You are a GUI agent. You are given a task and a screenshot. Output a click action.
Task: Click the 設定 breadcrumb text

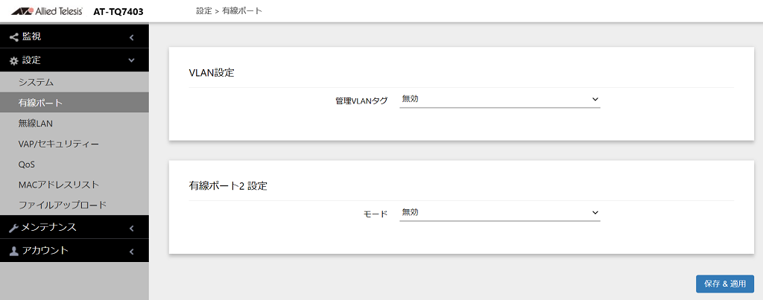(x=203, y=11)
